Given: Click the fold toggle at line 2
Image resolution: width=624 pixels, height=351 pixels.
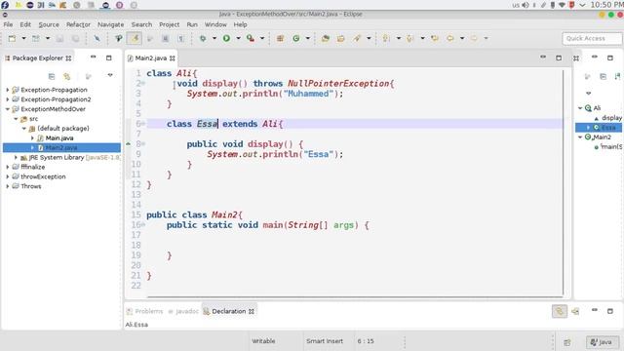Looking at the screenshot, I should pyautogui.click(x=143, y=83).
